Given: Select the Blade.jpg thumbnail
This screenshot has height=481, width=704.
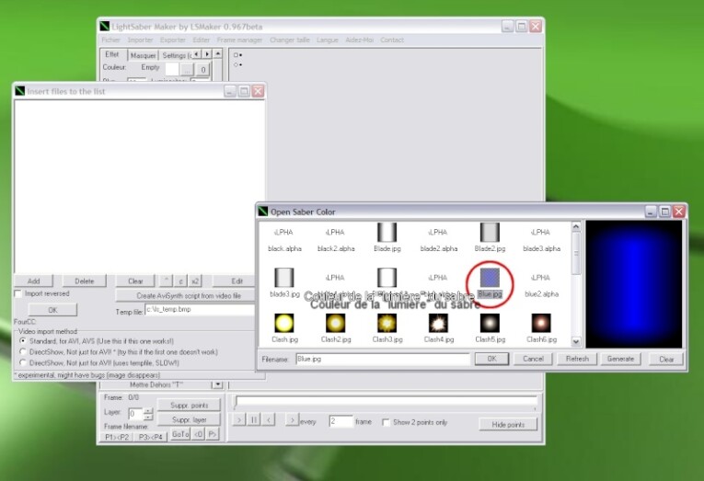Looking at the screenshot, I should tap(387, 233).
